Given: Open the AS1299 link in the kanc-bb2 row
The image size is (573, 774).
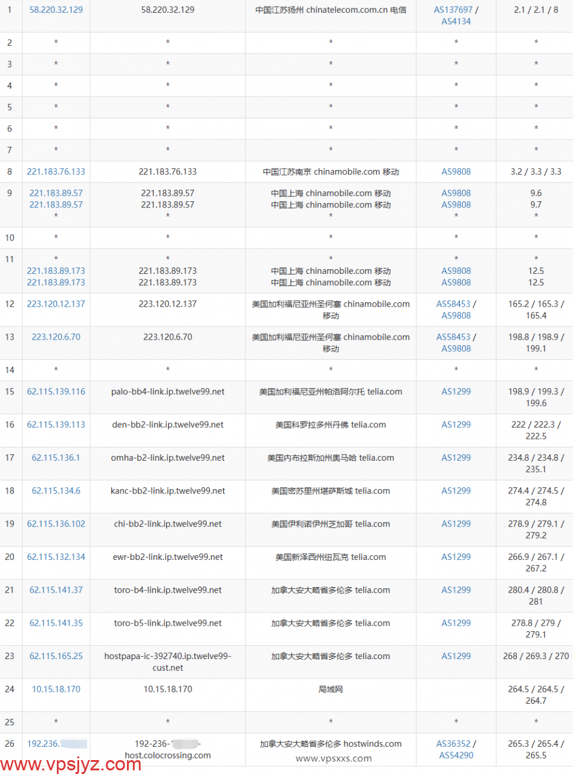Looking at the screenshot, I should 456,491.
